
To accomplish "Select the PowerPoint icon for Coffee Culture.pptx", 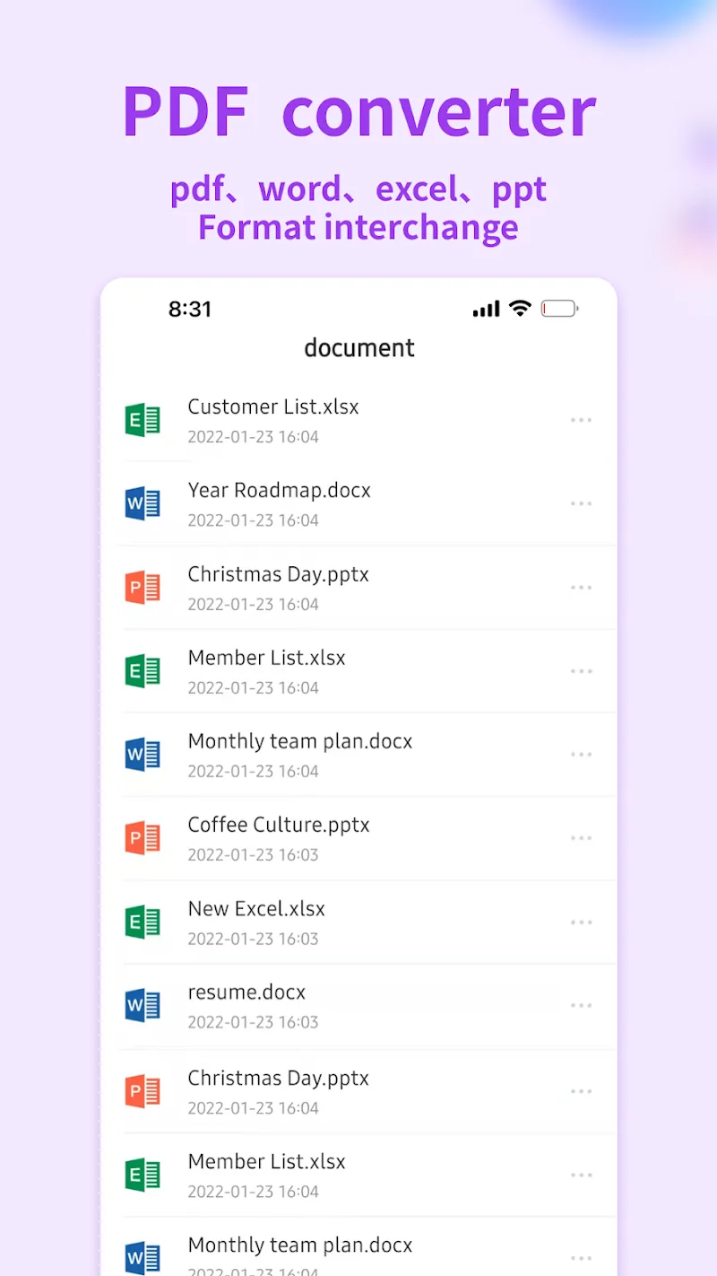I will coord(143,839).
